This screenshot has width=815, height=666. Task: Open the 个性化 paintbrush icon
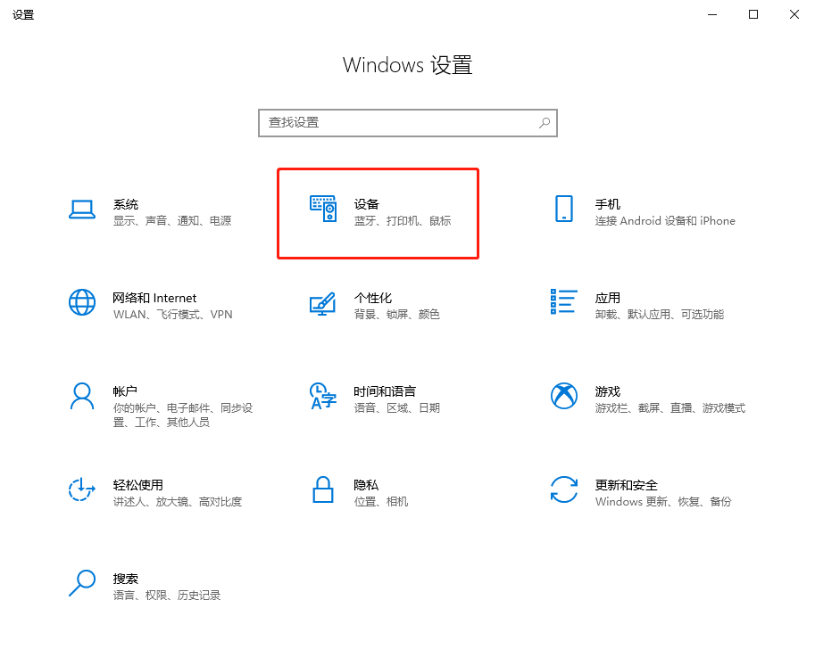tap(323, 304)
